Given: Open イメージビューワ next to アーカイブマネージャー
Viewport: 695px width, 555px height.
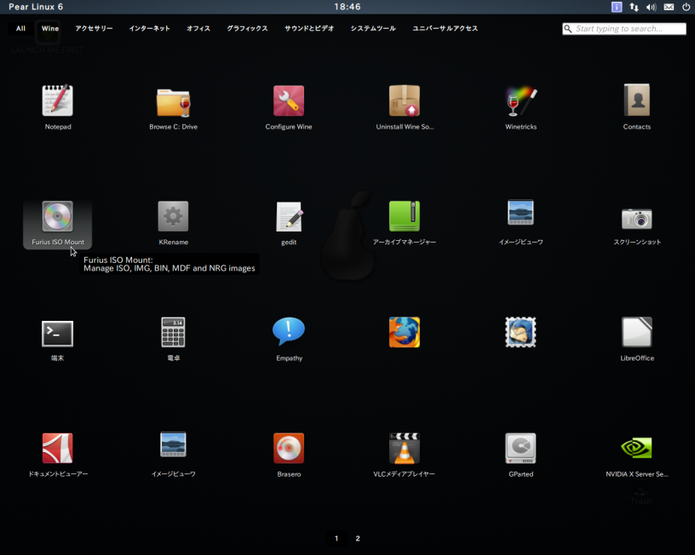Looking at the screenshot, I should (x=520, y=213).
